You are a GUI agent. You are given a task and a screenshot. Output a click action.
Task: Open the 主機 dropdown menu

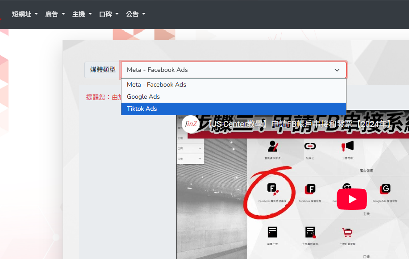(x=82, y=14)
